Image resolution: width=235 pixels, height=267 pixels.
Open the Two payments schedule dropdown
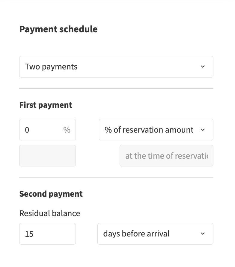(116, 67)
